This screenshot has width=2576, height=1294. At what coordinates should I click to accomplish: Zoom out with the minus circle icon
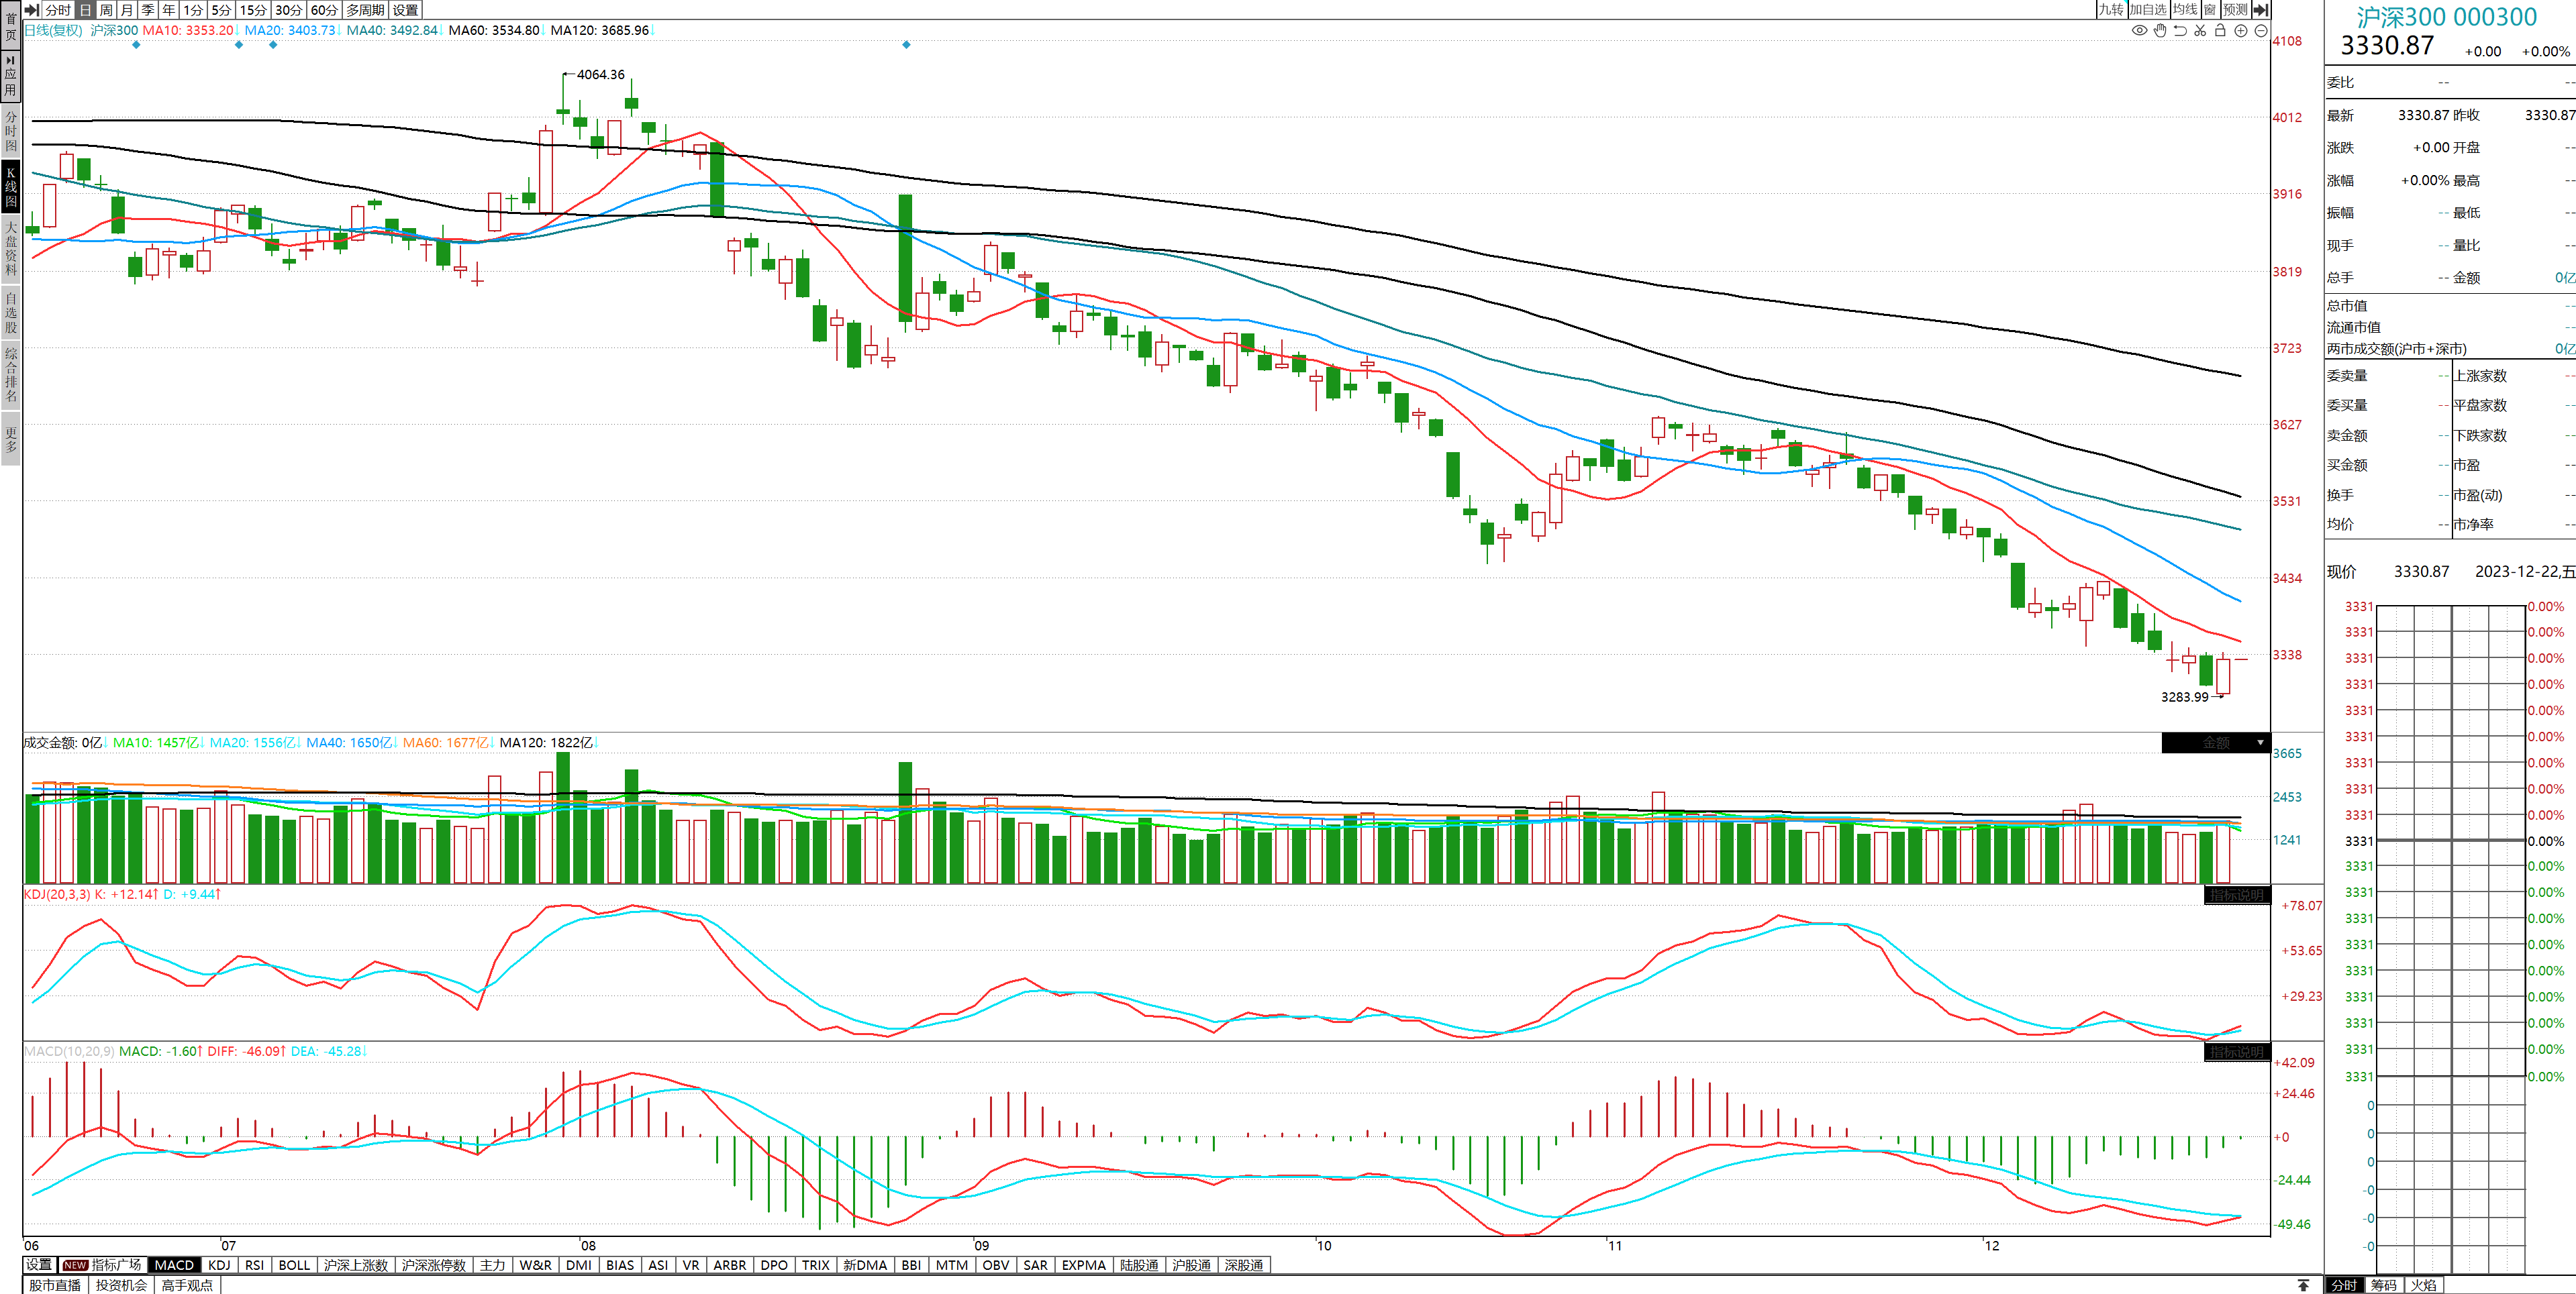coord(2261,31)
